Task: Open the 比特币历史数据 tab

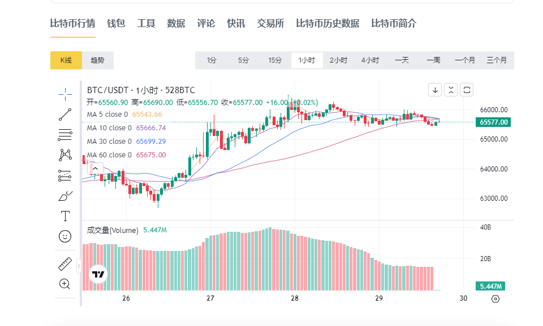Action: 327,23
